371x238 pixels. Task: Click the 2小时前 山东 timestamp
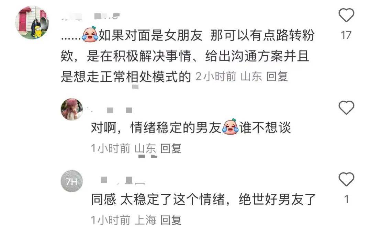tap(229, 77)
